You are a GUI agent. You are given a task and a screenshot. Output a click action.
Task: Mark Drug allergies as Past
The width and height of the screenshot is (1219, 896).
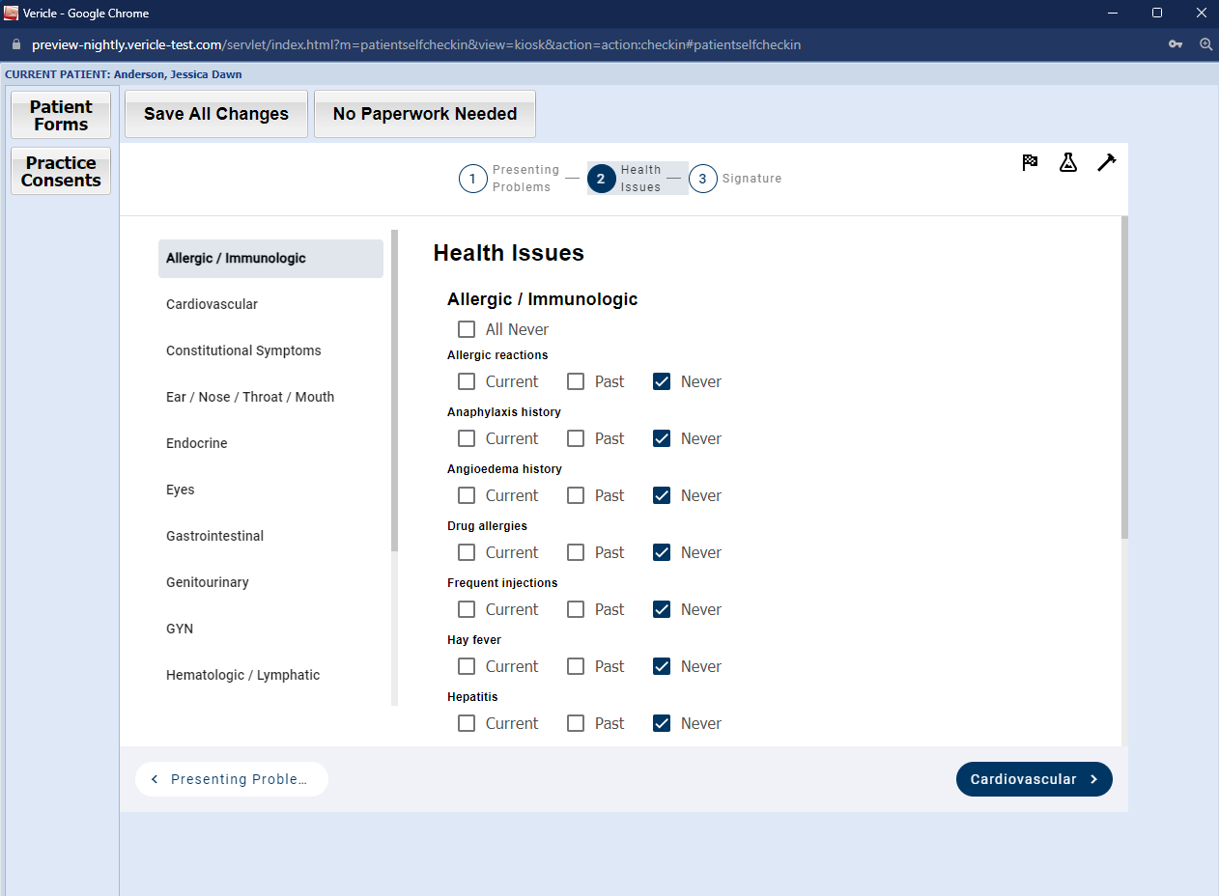576,552
